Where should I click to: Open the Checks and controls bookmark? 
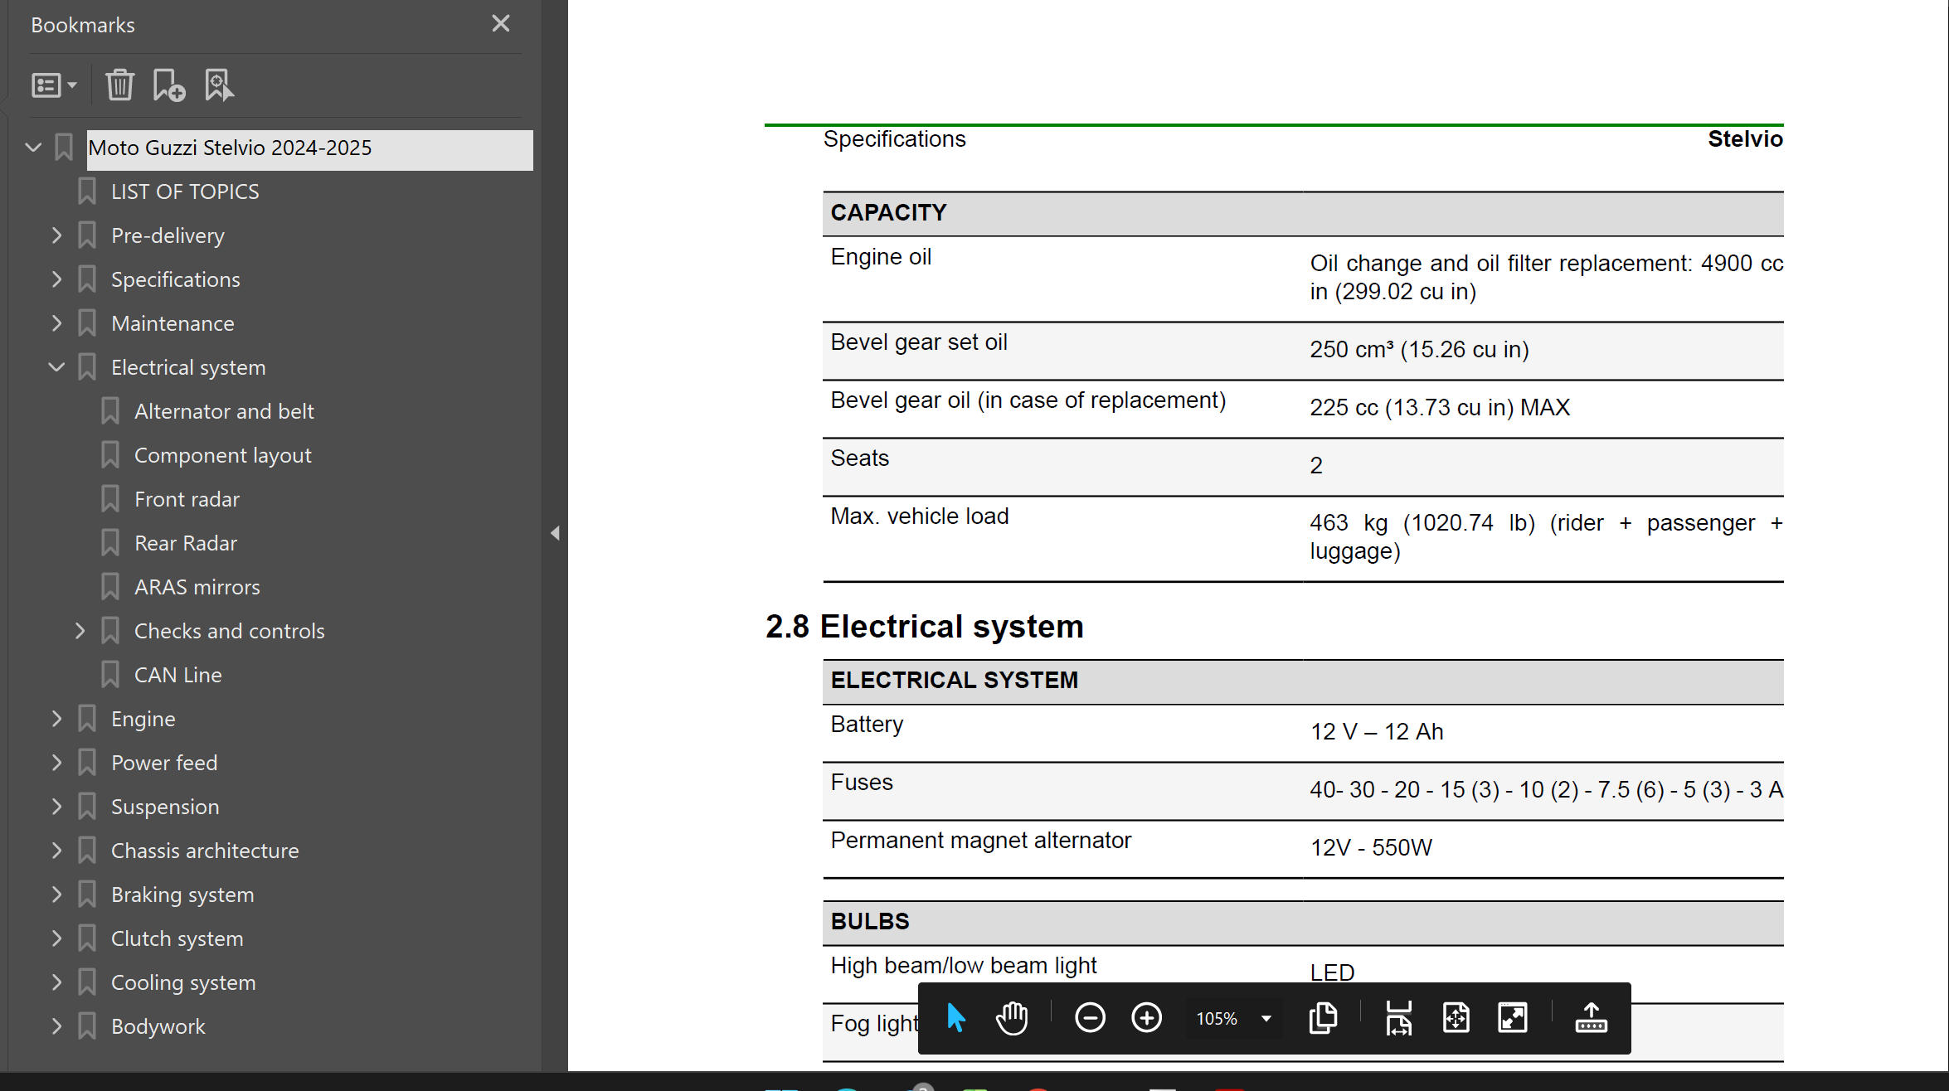(x=230, y=631)
